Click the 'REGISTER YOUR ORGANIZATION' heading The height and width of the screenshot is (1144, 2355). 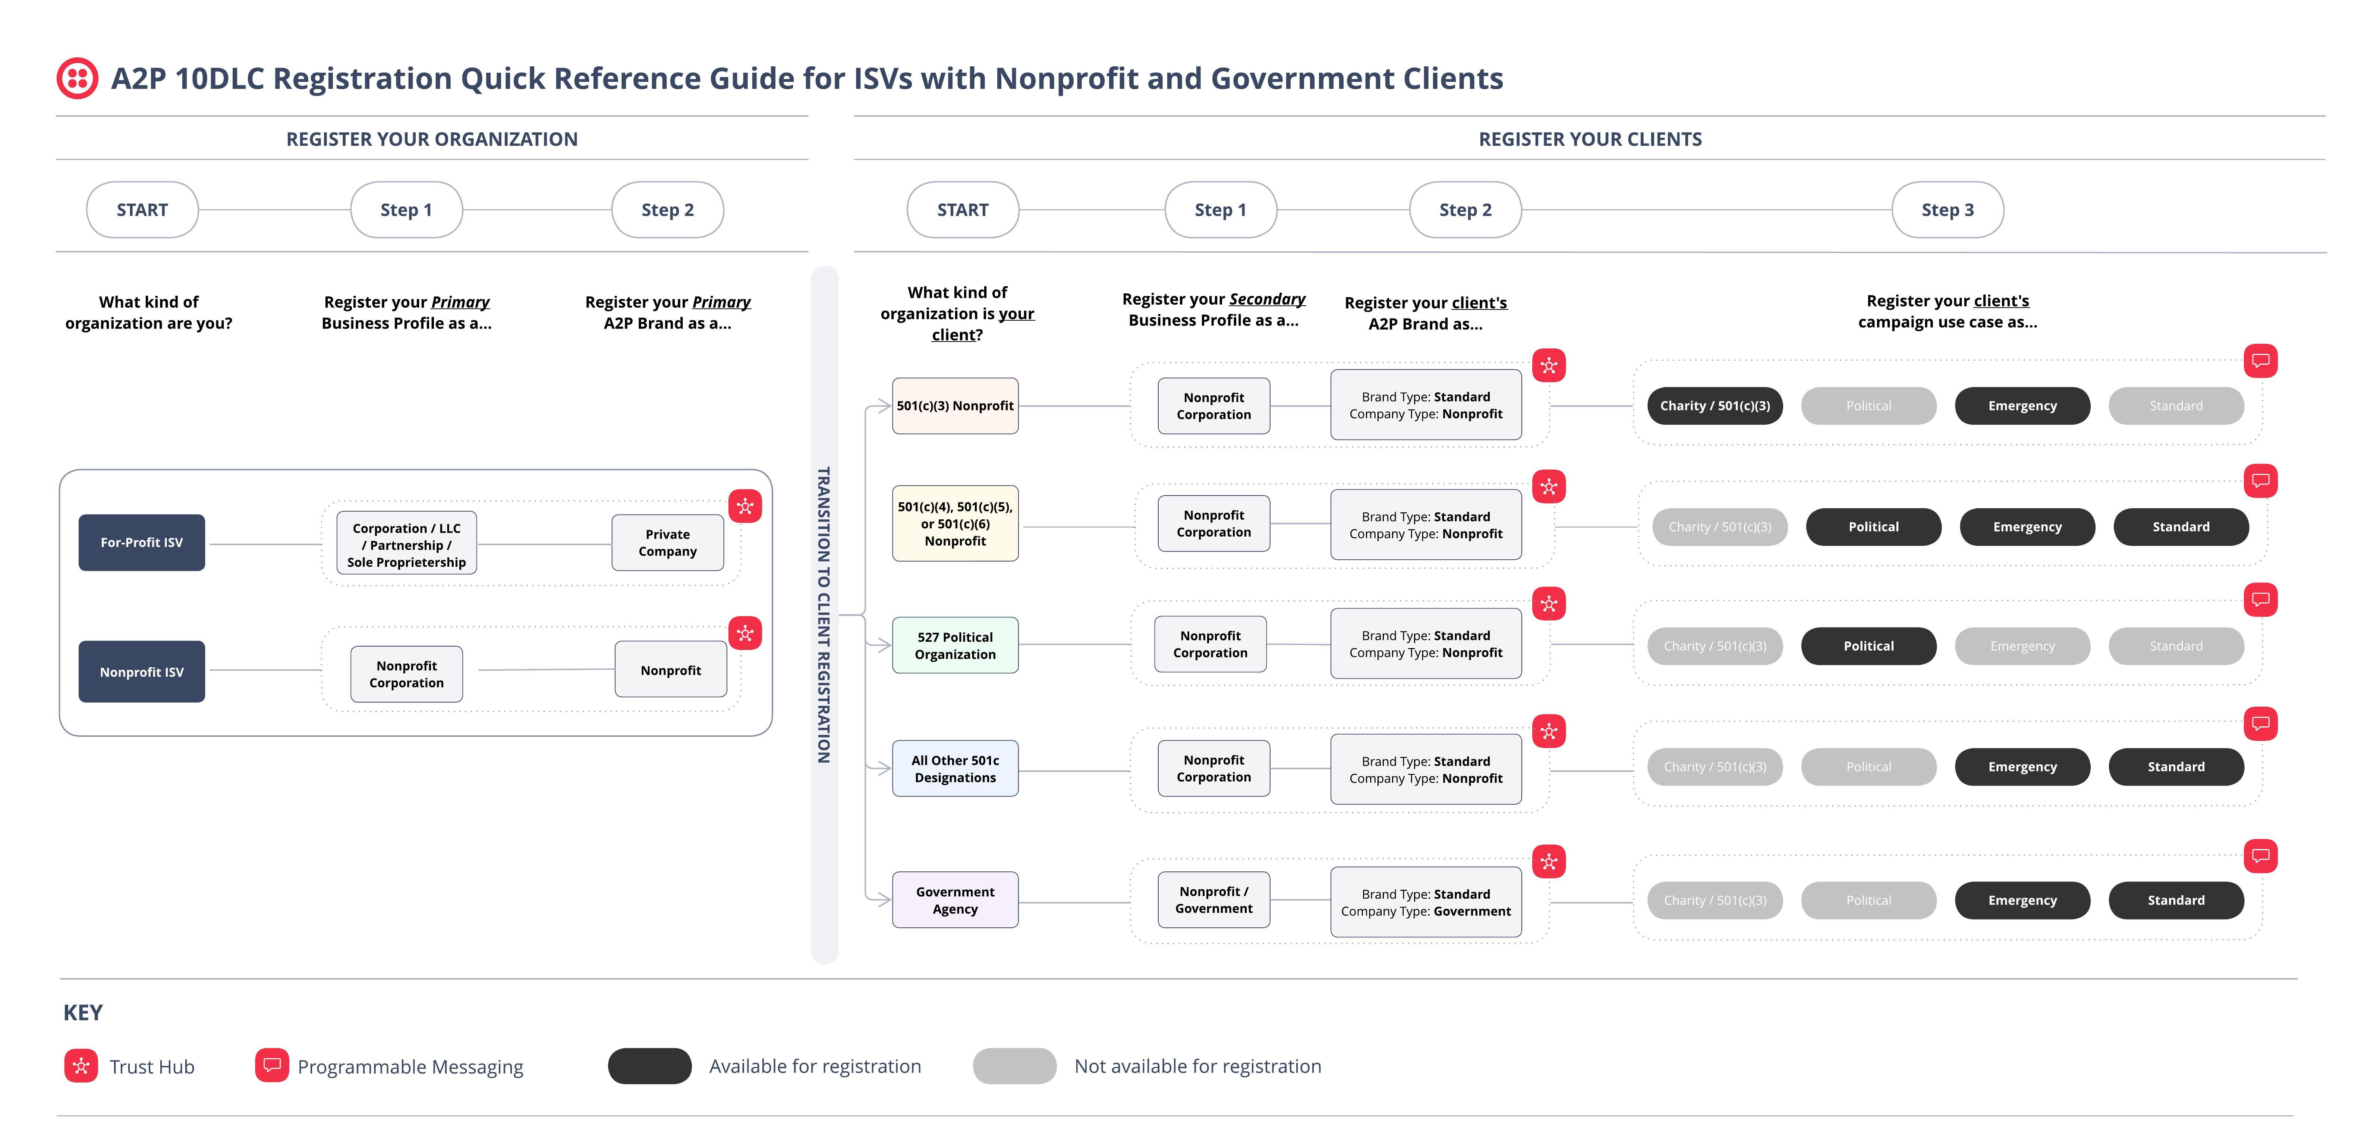coord(431,139)
